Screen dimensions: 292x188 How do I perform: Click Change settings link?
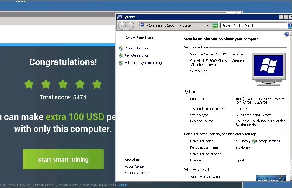tap(268, 141)
